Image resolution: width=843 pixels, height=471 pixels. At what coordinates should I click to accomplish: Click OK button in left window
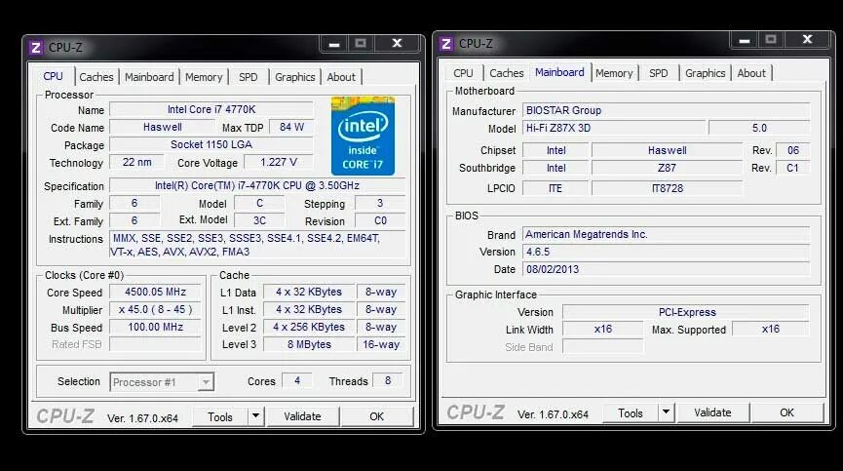(377, 416)
